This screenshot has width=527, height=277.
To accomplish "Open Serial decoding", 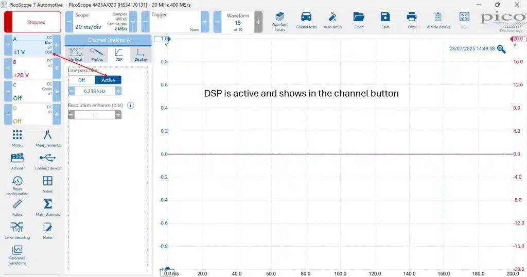I will (x=17, y=231).
